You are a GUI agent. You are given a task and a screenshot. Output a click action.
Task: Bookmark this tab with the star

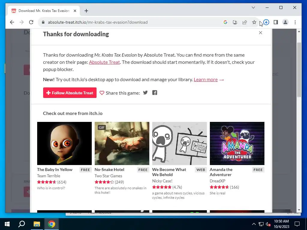pyautogui.click(x=254, y=22)
